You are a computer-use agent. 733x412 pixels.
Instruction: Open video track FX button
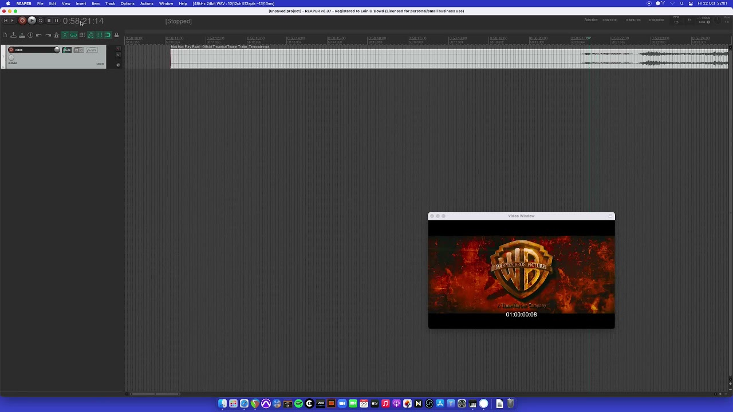click(76, 50)
